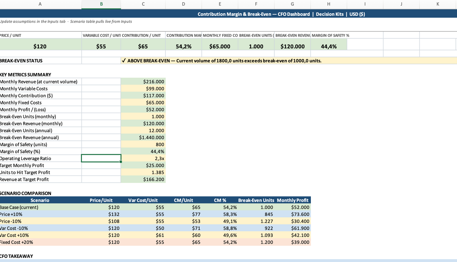Click the Operating Leverage Ratio 2,3x cell

coord(143,158)
